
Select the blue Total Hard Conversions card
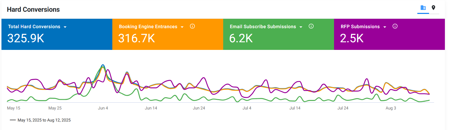click(x=57, y=34)
